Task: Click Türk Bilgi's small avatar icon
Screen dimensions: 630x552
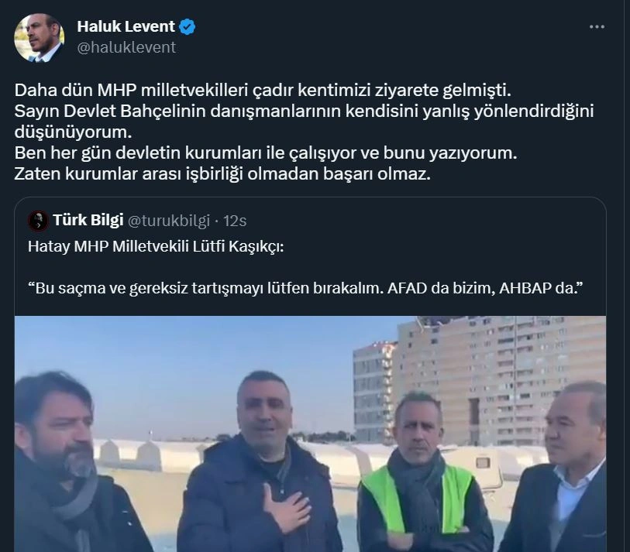Action: click(x=38, y=221)
